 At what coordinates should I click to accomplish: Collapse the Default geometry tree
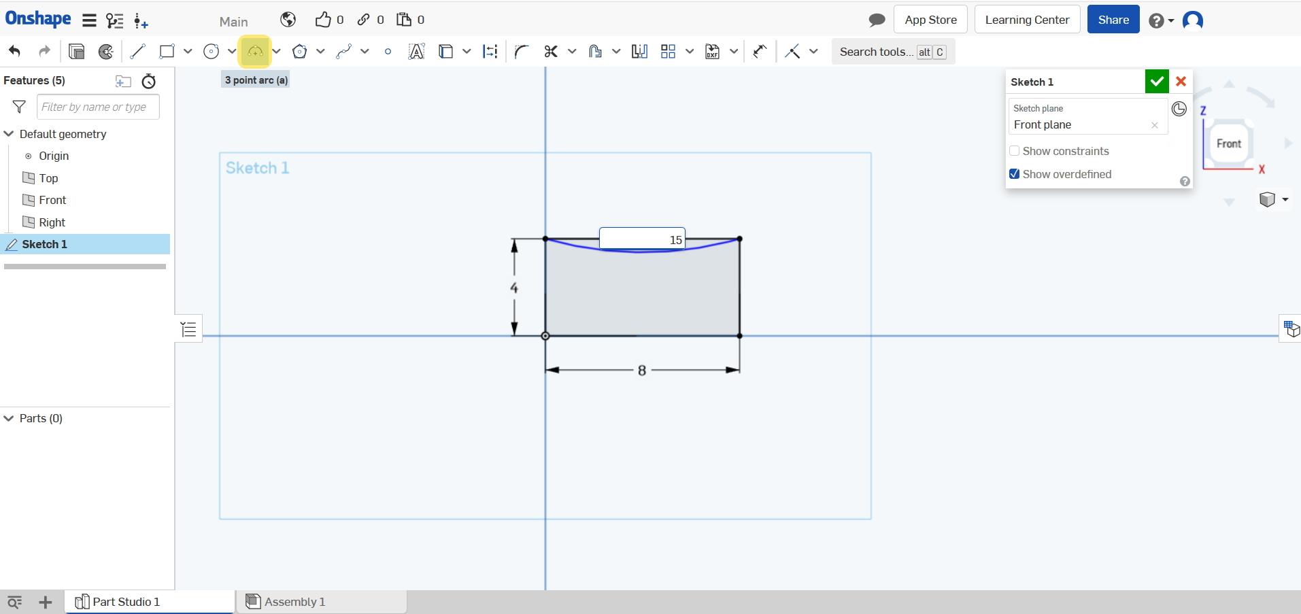9,134
